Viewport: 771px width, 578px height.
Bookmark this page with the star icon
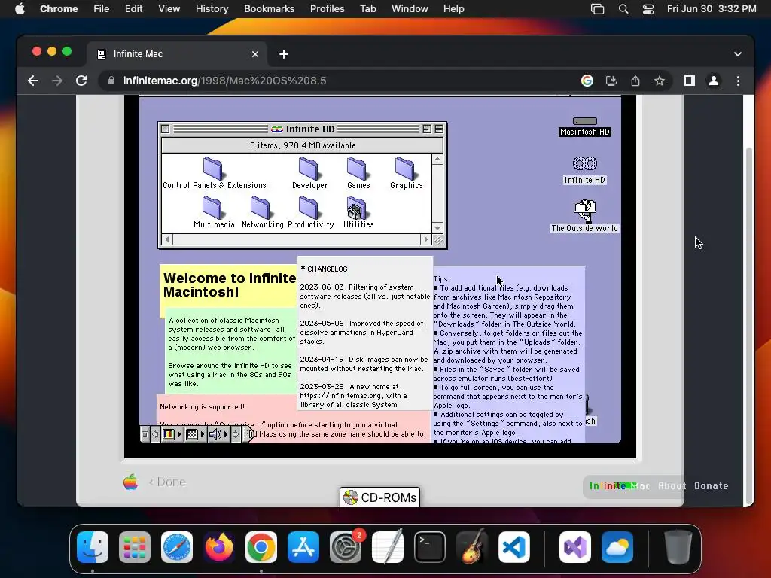[x=660, y=81]
